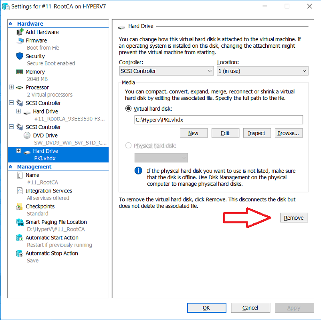This screenshot has width=321, height=320.
Task: Click the first SCSI Controller icon
Action: pyautogui.click(x=20, y=103)
